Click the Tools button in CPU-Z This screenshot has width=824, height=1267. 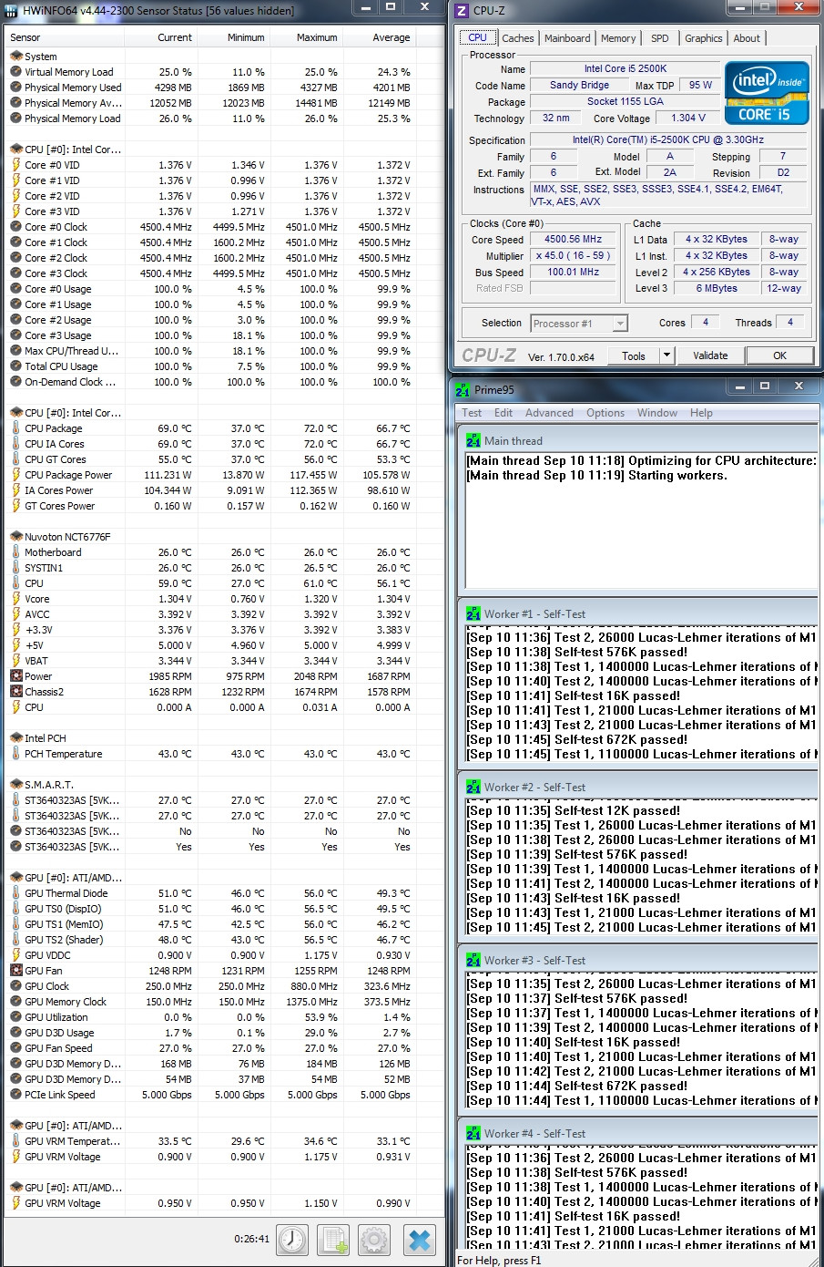634,355
